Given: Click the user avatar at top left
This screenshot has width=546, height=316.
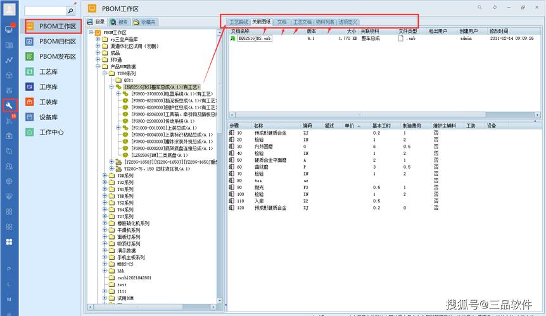Looking at the screenshot, I should click(10, 9).
